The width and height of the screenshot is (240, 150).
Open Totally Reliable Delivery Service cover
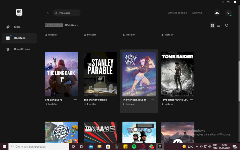coord(61,132)
